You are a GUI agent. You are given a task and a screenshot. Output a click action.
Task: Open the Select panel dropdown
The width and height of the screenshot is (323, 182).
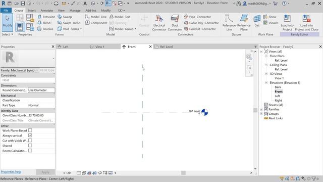pos(8,34)
